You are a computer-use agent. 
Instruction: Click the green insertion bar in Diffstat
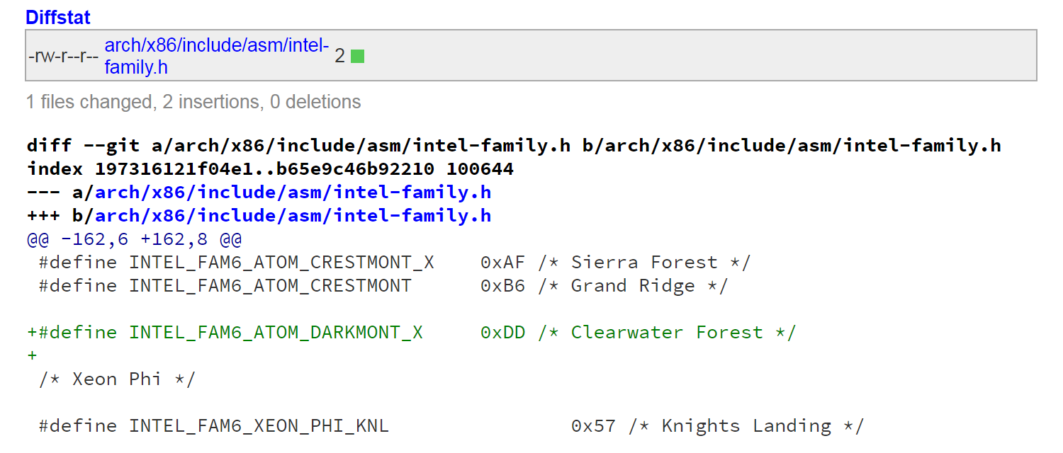[x=357, y=56]
